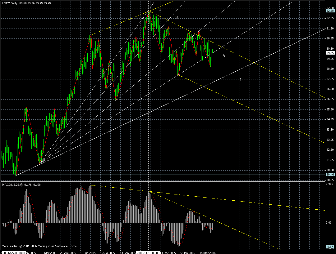This screenshot has width=336, height=254.
Task: Click the 84.55 price scale value
Action: [330, 119]
